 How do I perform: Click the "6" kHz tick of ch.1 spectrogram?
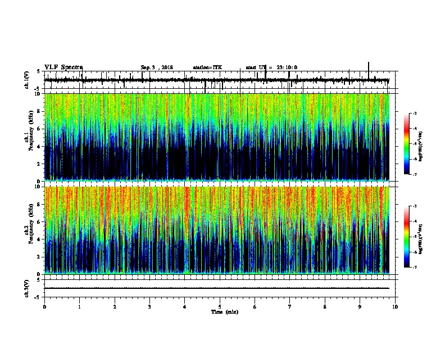click(x=39, y=129)
